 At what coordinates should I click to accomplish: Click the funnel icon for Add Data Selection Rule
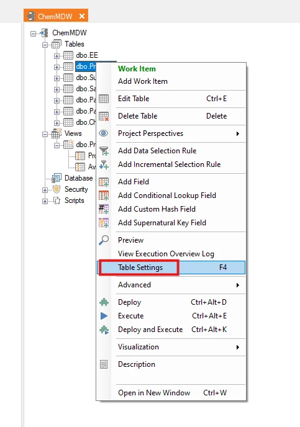click(104, 151)
